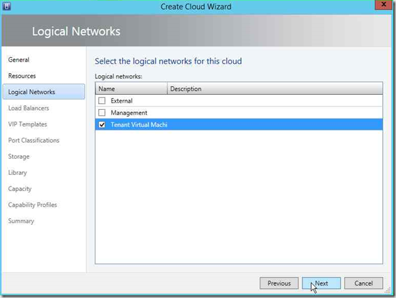The width and height of the screenshot is (396, 298).
Task: Go to the Storage step
Action: [18, 157]
